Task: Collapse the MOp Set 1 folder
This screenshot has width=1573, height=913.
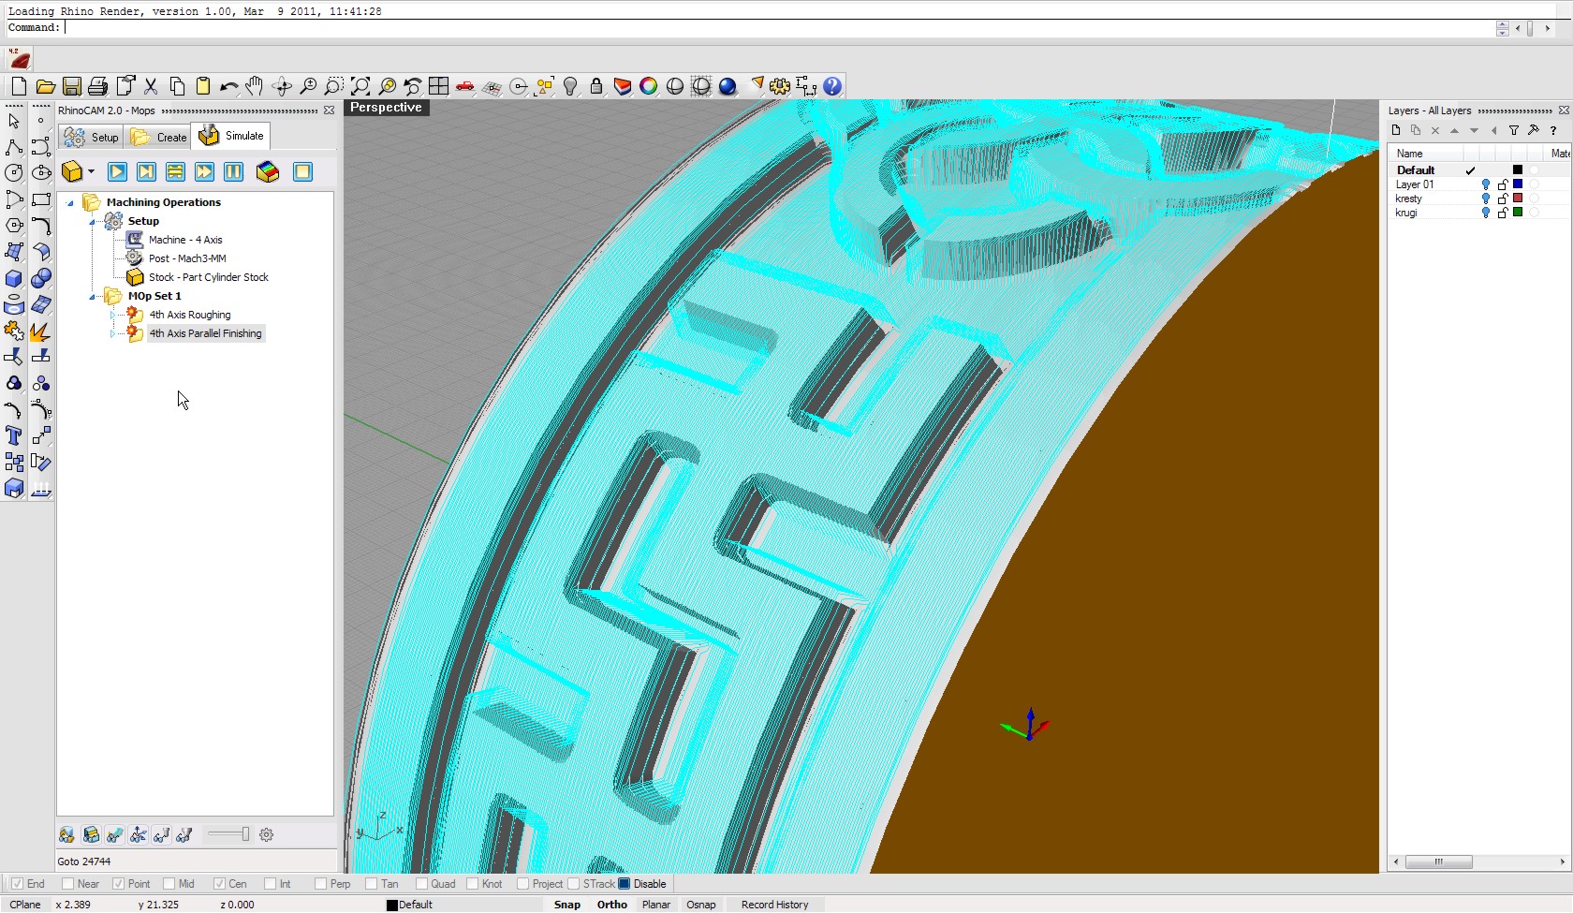Action: pyautogui.click(x=93, y=296)
